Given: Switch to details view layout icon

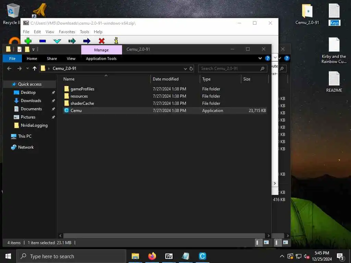Looking at the screenshot, I should [258, 243].
